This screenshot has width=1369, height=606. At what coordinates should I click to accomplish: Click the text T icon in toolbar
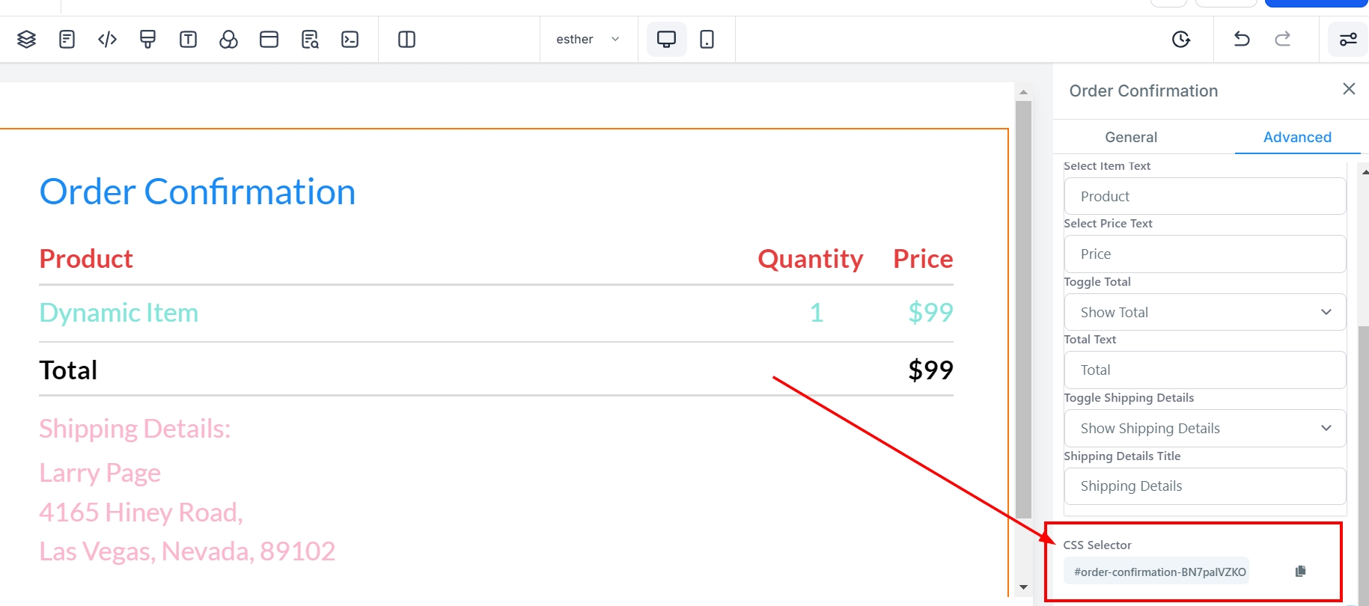click(189, 40)
